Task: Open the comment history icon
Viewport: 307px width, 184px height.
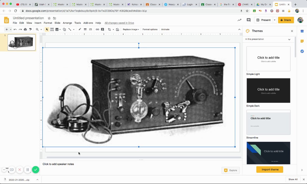Action: [248, 20]
